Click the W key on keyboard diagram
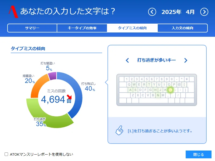 point(134,85)
